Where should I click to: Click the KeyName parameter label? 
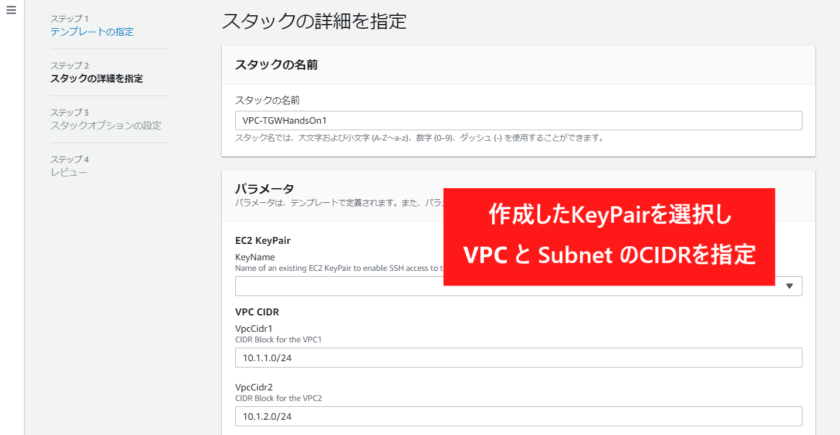click(x=255, y=257)
